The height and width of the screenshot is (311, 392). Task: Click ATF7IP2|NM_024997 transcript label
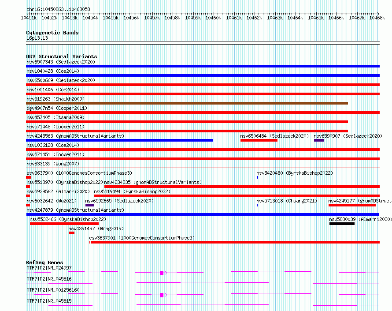pos(49,268)
